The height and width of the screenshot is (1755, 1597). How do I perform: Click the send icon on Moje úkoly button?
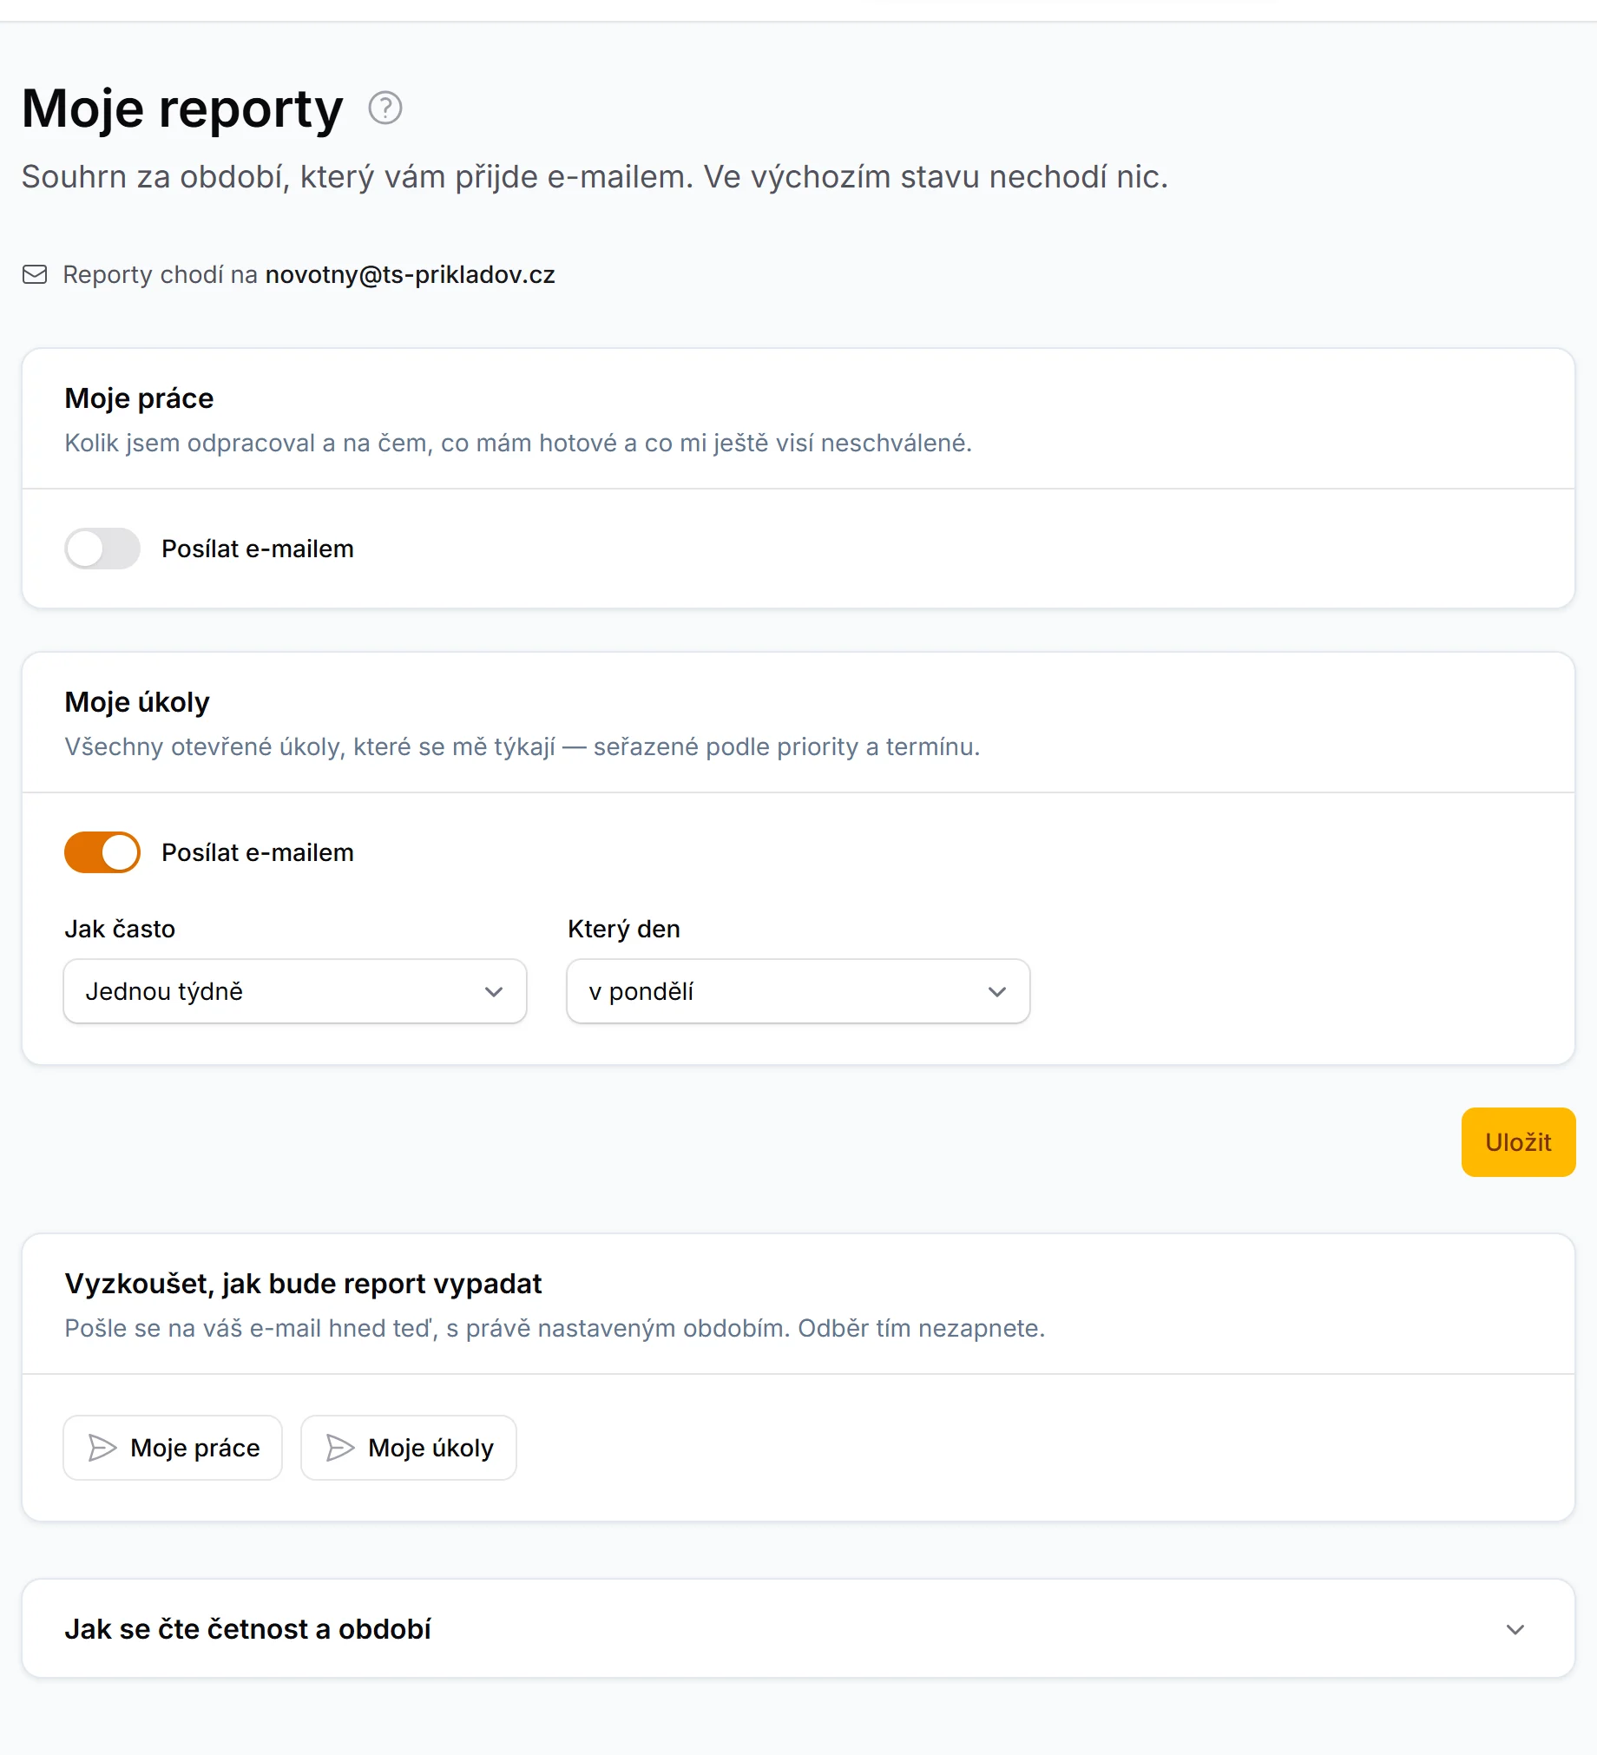coord(340,1448)
